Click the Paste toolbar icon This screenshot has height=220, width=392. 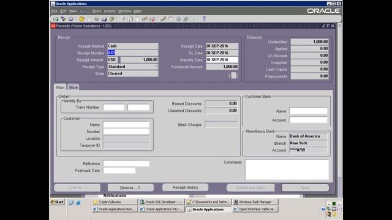[x=137, y=19]
